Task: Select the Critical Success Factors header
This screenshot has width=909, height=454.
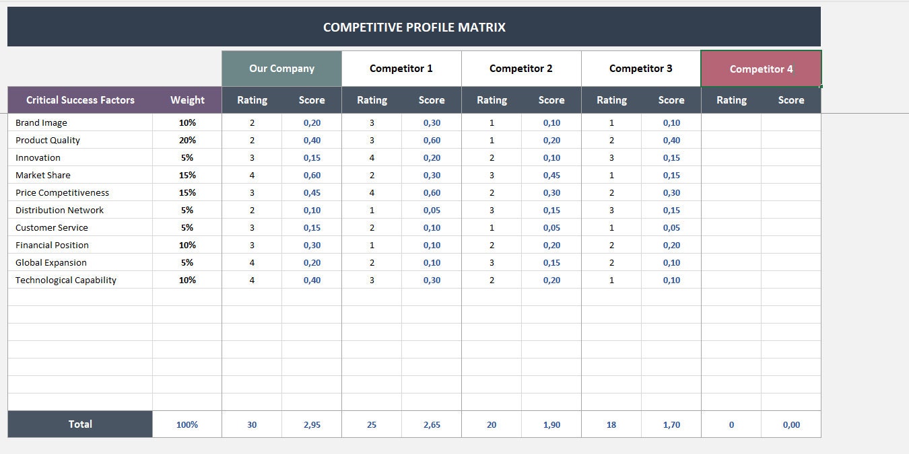Action: point(80,100)
